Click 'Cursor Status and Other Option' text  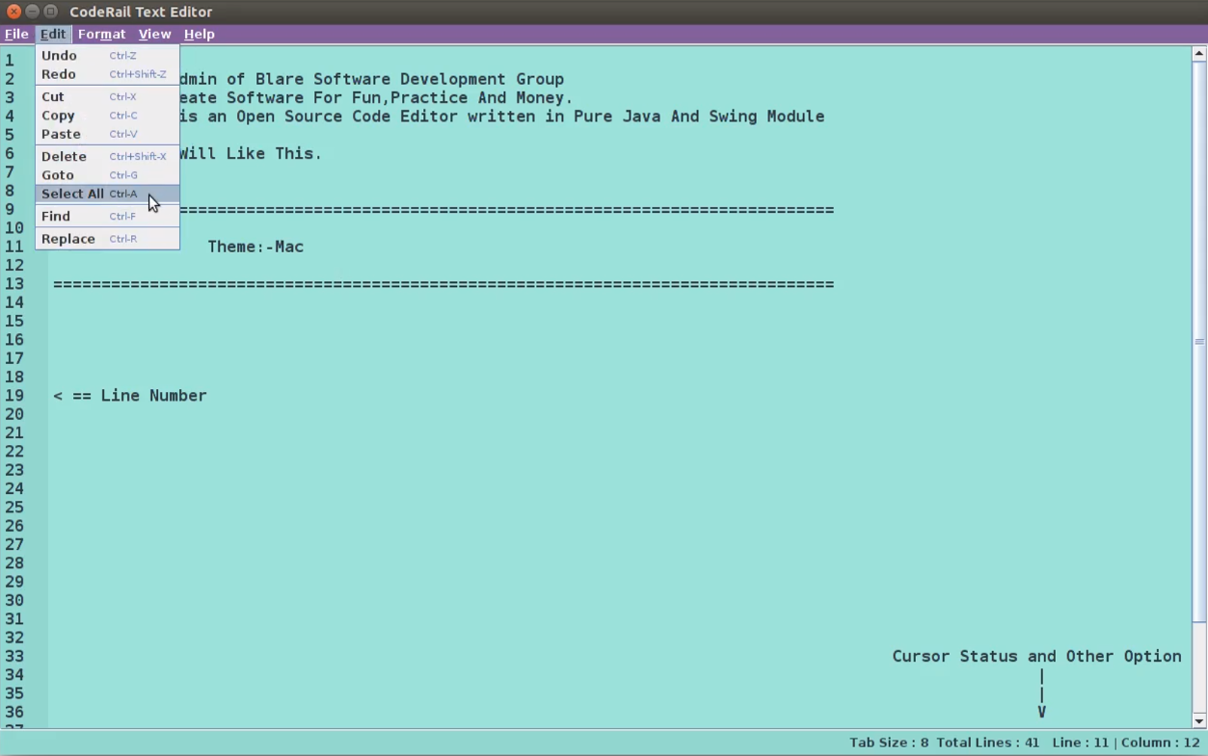tap(1036, 656)
